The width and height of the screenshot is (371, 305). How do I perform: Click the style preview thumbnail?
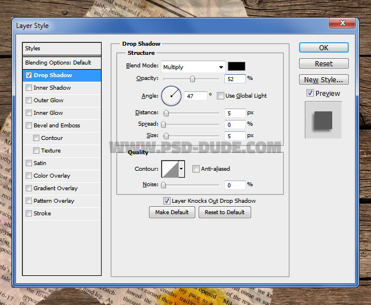click(x=323, y=119)
